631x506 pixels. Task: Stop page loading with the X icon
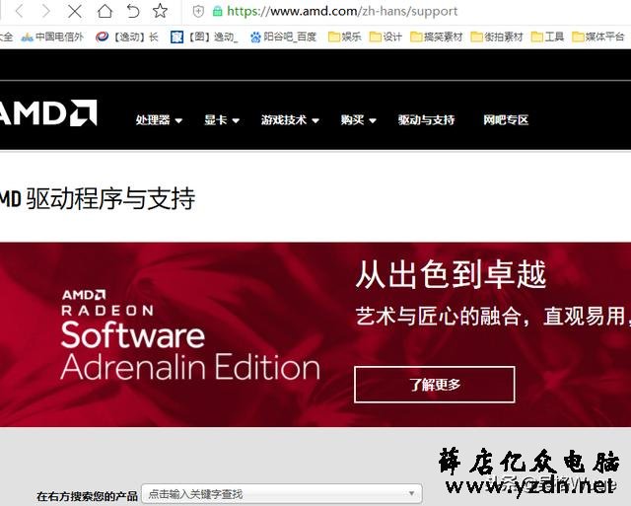[x=75, y=11]
